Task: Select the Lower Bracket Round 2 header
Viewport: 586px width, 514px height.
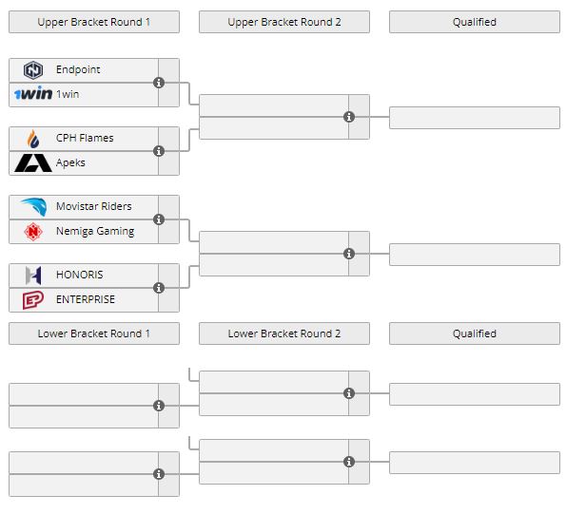Action: [x=284, y=333]
